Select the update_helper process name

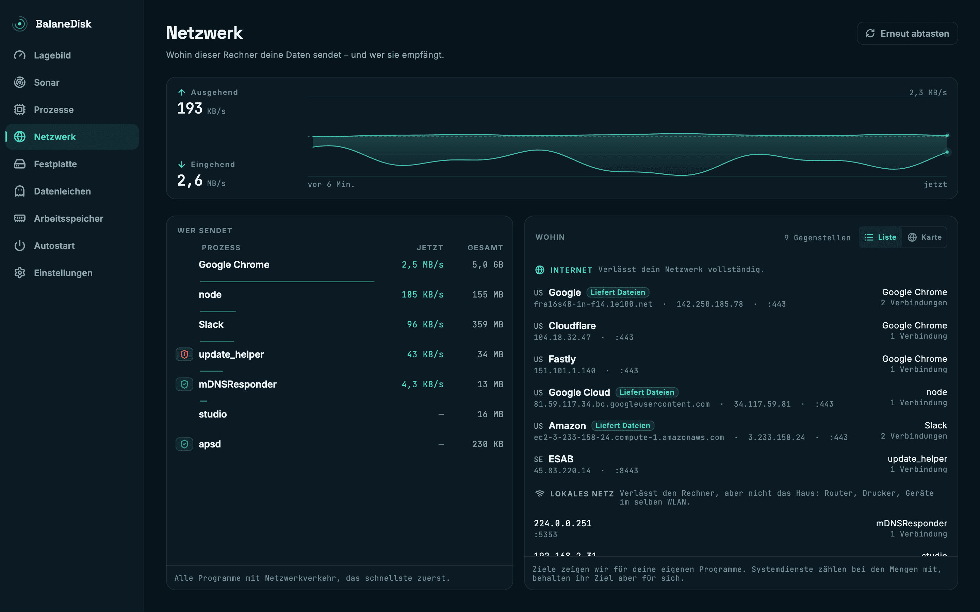pos(231,354)
